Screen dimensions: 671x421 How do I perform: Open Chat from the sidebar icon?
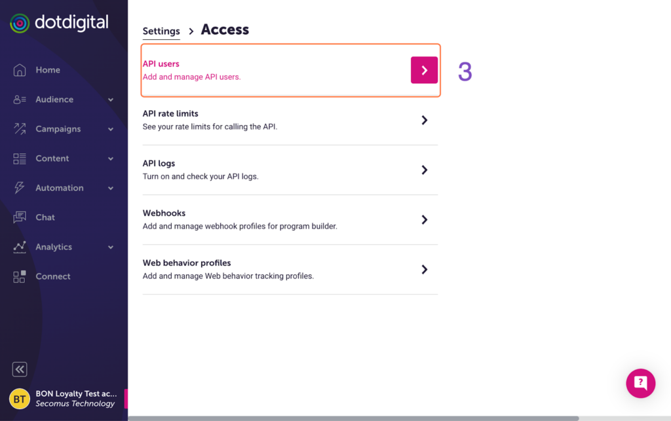click(20, 217)
